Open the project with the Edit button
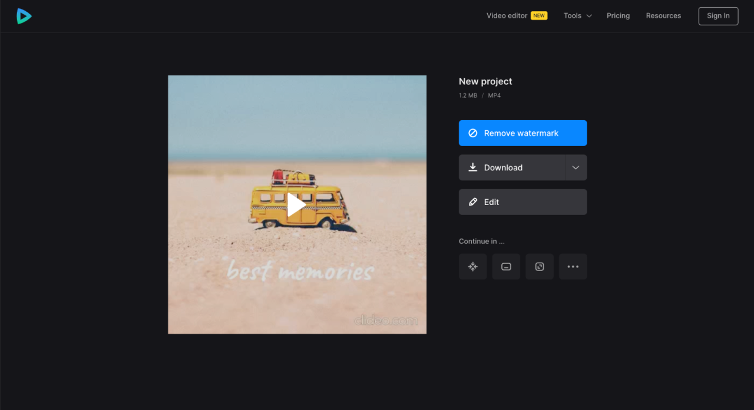Screen dimensions: 754x410 click(x=522, y=201)
